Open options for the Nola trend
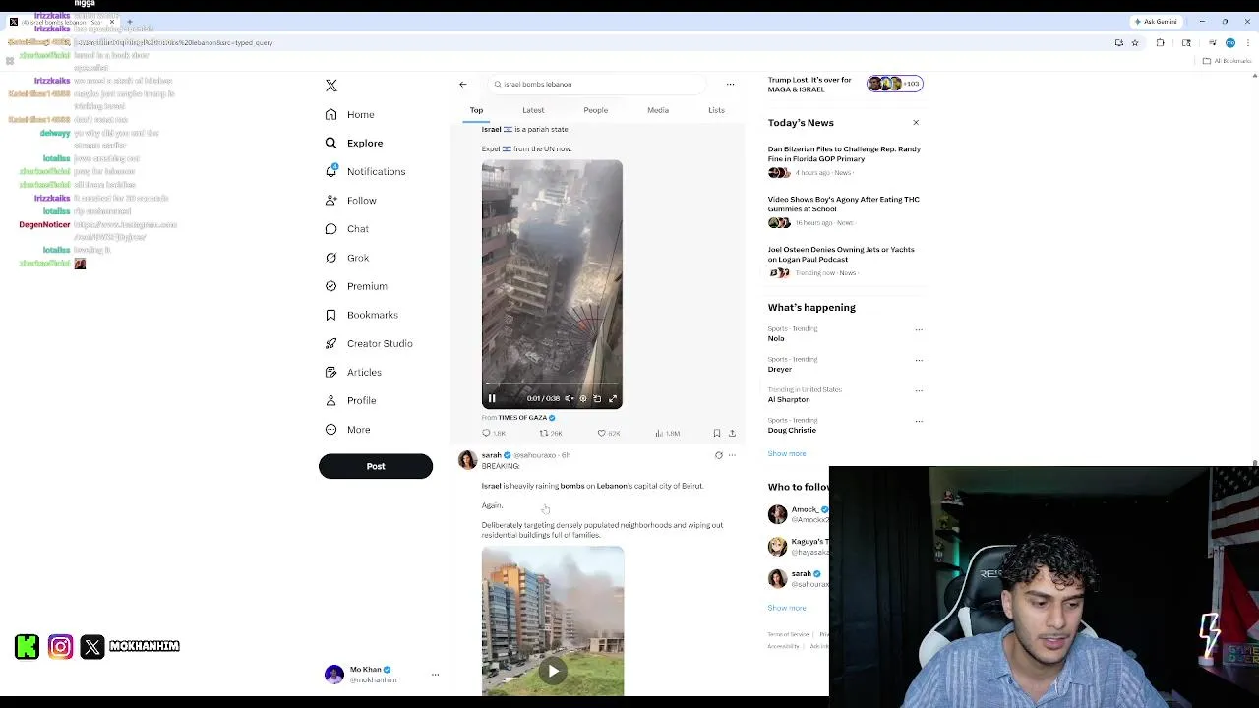This screenshot has height=708, width=1259. [x=919, y=329]
